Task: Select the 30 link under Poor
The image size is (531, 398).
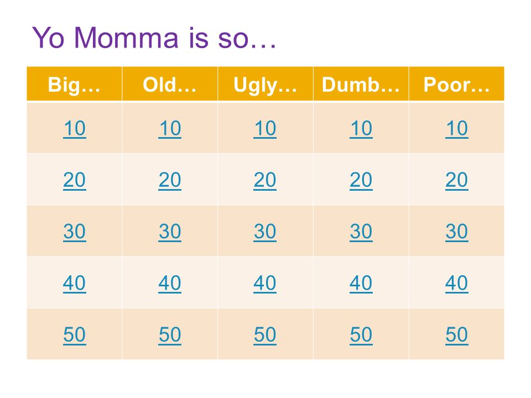Action: pyautogui.click(x=457, y=232)
